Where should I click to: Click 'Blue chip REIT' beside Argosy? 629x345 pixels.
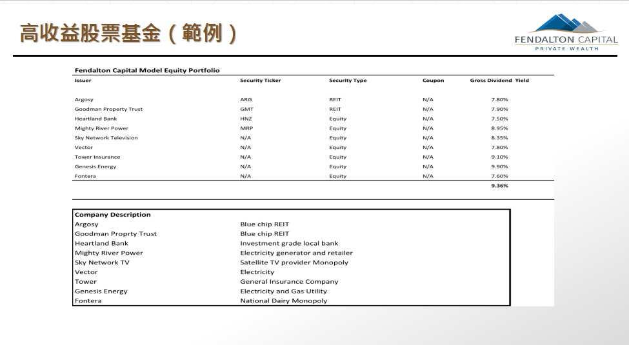pos(265,224)
